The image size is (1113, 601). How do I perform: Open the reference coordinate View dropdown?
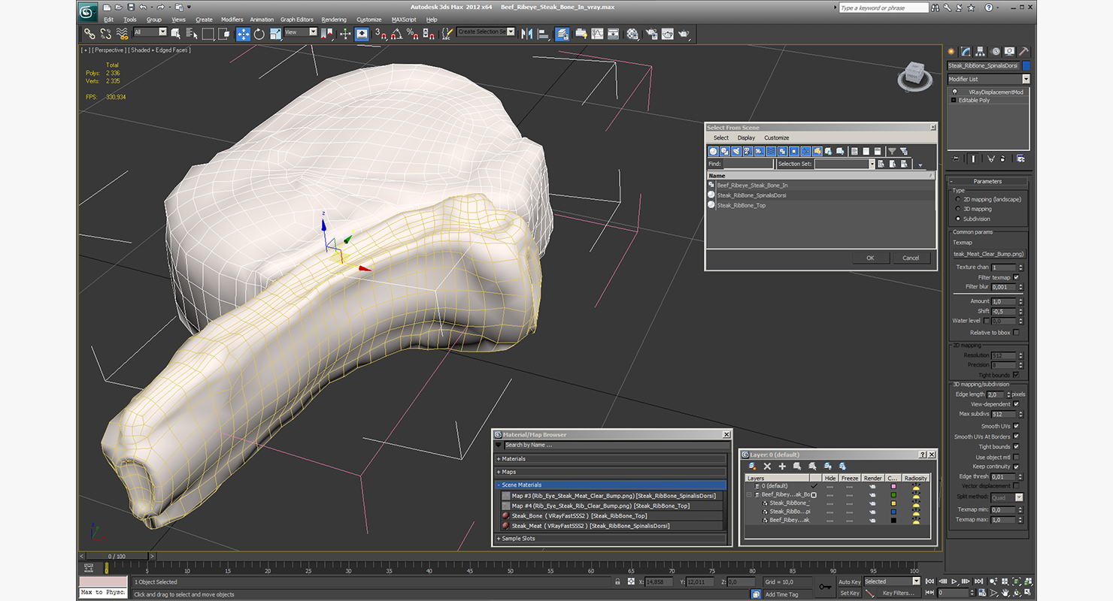[301, 32]
